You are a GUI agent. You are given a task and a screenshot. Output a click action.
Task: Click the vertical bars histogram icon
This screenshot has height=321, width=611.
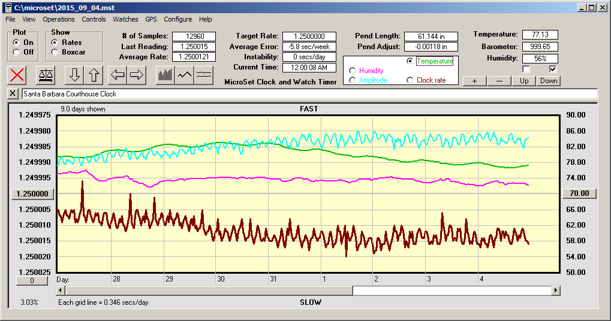coord(165,75)
